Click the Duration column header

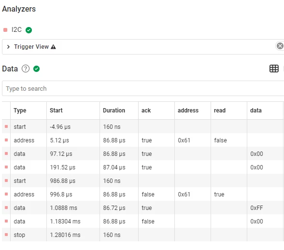pos(114,111)
